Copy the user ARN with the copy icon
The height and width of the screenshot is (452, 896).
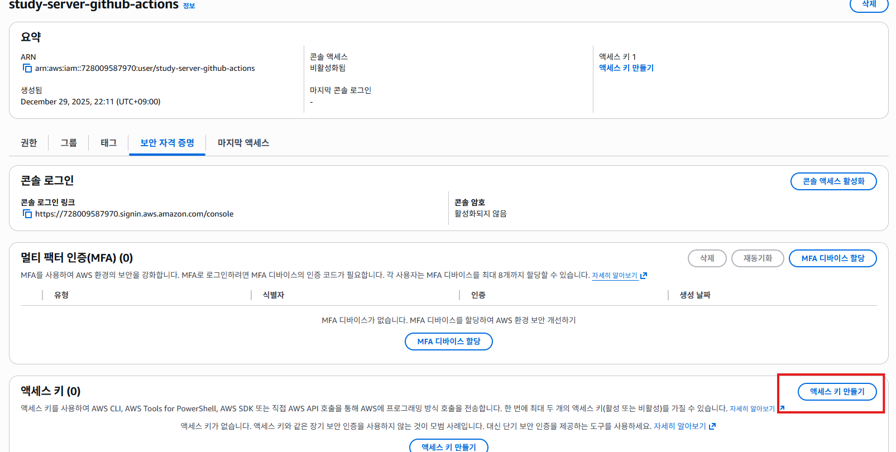tap(27, 68)
